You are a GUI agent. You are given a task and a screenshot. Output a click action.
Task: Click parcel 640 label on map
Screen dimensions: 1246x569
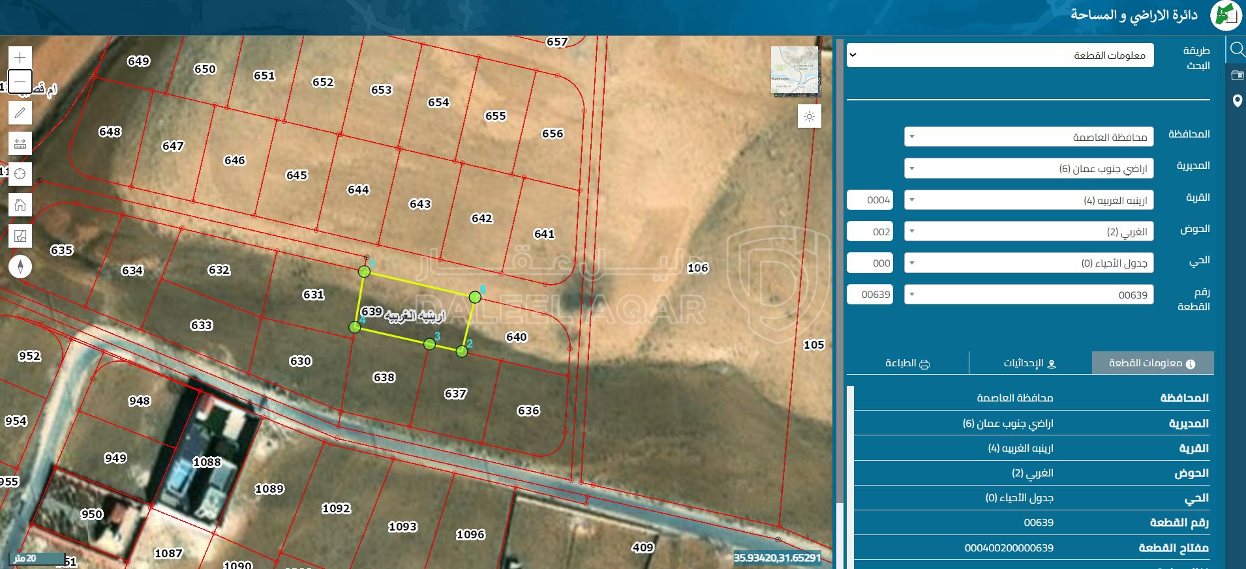[516, 337]
